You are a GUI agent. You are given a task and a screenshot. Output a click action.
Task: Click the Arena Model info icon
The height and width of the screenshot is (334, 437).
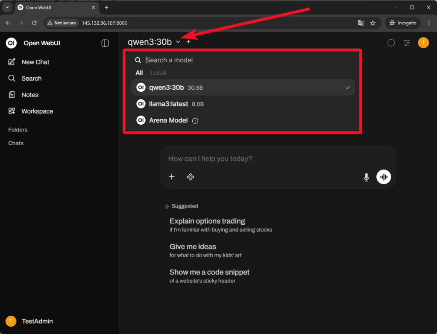195,121
